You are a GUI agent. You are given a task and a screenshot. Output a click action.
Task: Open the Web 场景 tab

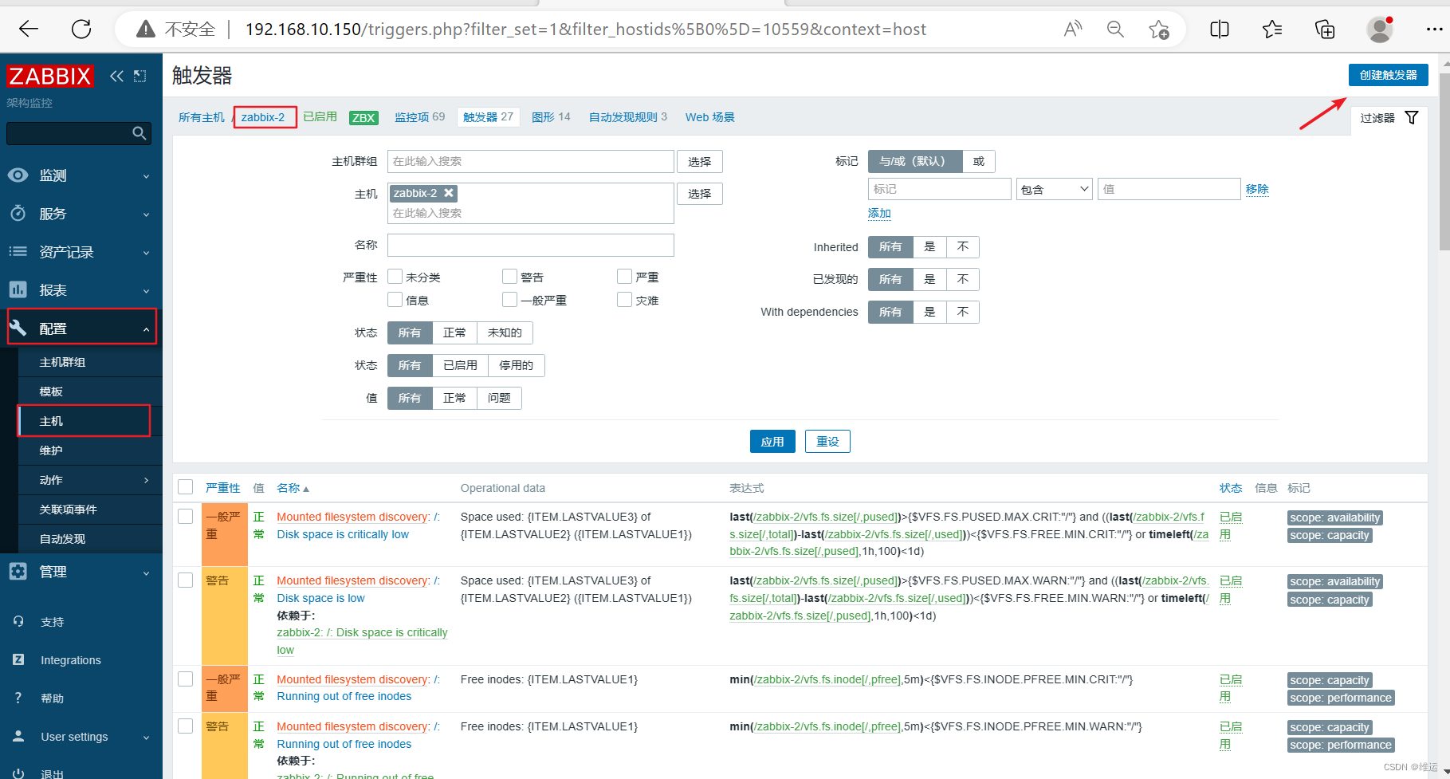click(709, 117)
